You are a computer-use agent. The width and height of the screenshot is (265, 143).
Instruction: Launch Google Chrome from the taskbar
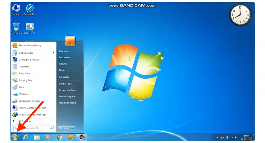tap(59, 137)
